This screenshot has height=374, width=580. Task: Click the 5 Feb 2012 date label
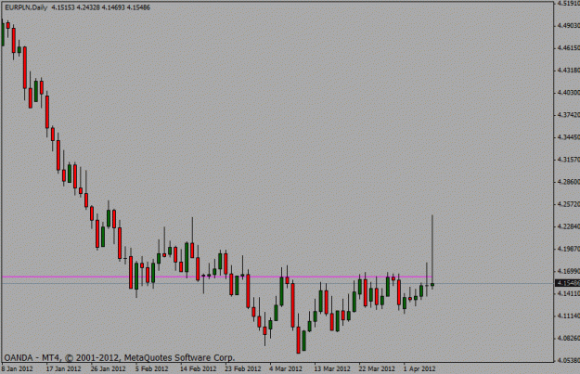(x=151, y=368)
